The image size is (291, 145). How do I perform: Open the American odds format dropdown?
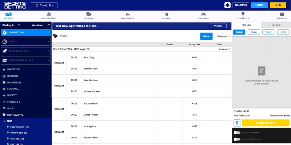41,25
